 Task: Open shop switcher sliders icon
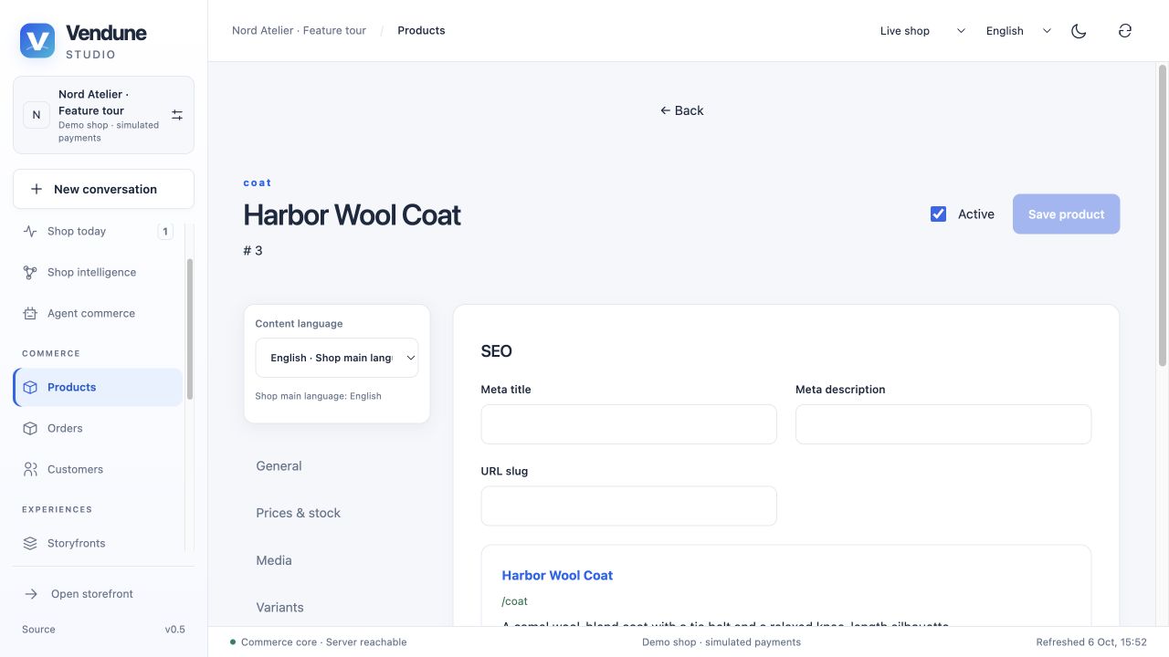(x=177, y=115)
